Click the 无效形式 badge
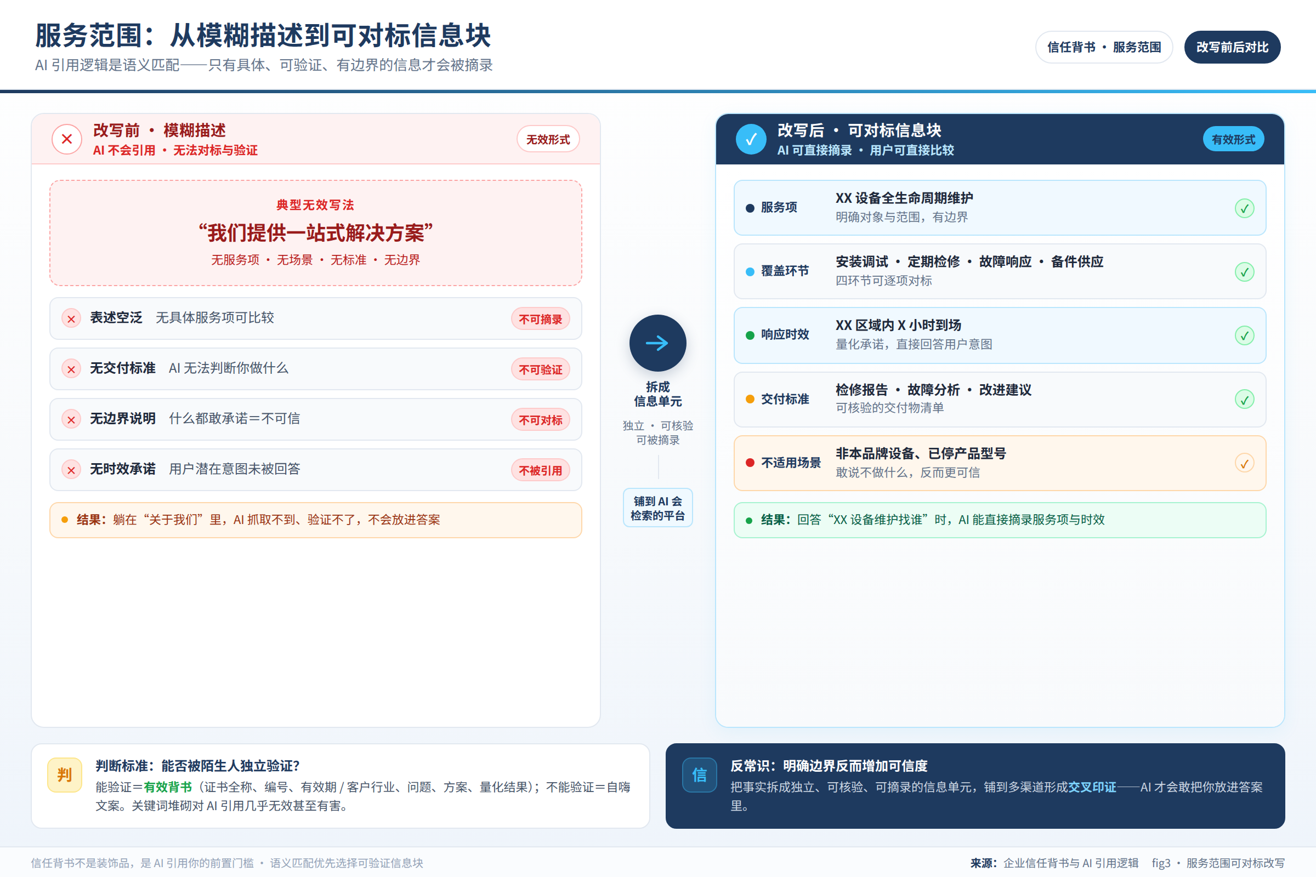Viewport: 1316px width, 877px height. (x=548, y=139)
